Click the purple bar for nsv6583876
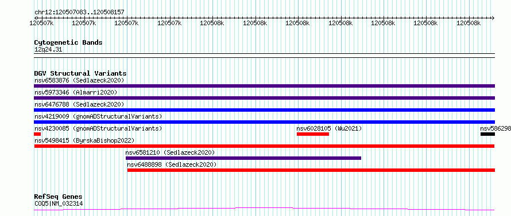 (x=264, y=86)
